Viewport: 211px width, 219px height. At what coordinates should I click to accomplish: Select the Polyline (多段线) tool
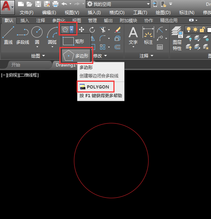23,36
